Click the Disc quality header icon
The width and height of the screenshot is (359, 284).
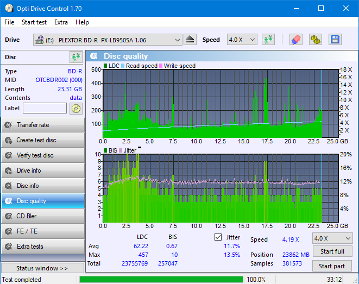(93, 56)
